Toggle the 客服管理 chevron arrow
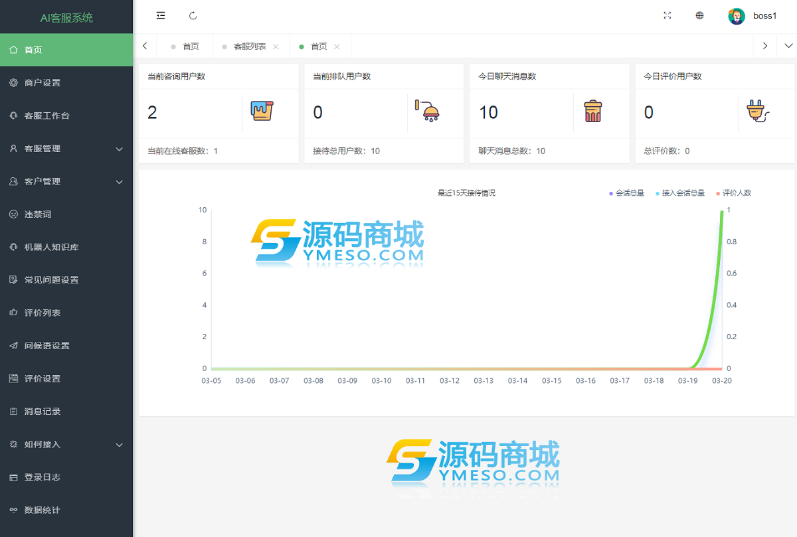Screen dimensions: 797x537 (120, 149)
